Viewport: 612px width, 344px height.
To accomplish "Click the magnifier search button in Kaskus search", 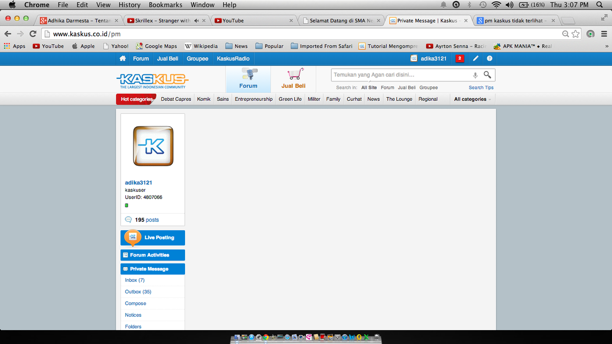I will 487,75.
